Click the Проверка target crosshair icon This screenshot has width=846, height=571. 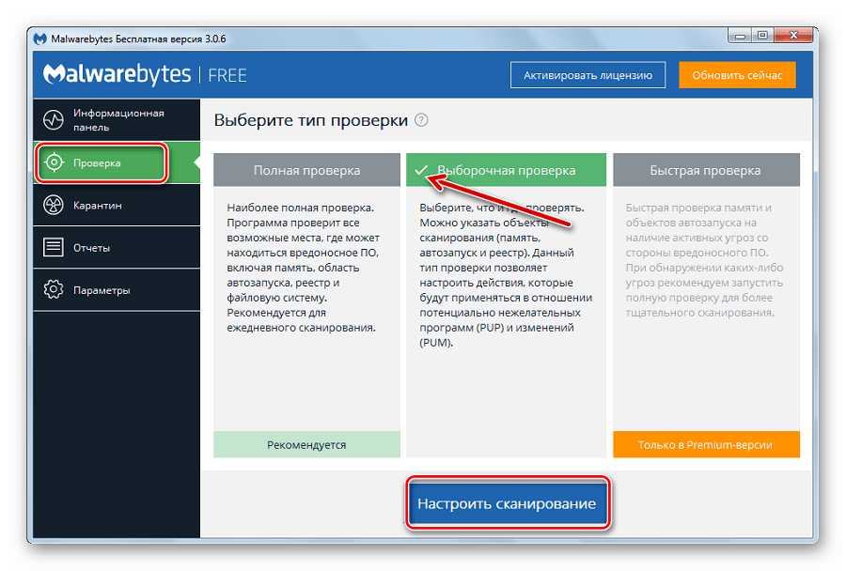coord(54,162)
